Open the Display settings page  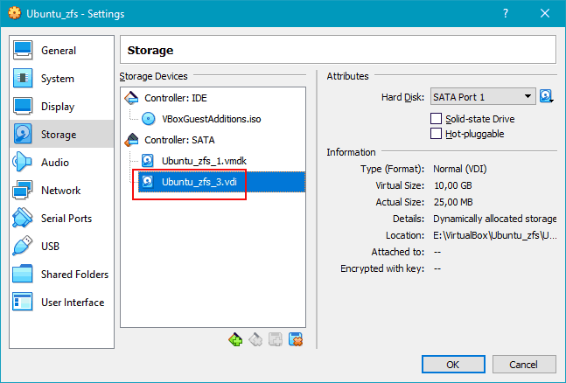pyautogui.click(x=61, y=106)
